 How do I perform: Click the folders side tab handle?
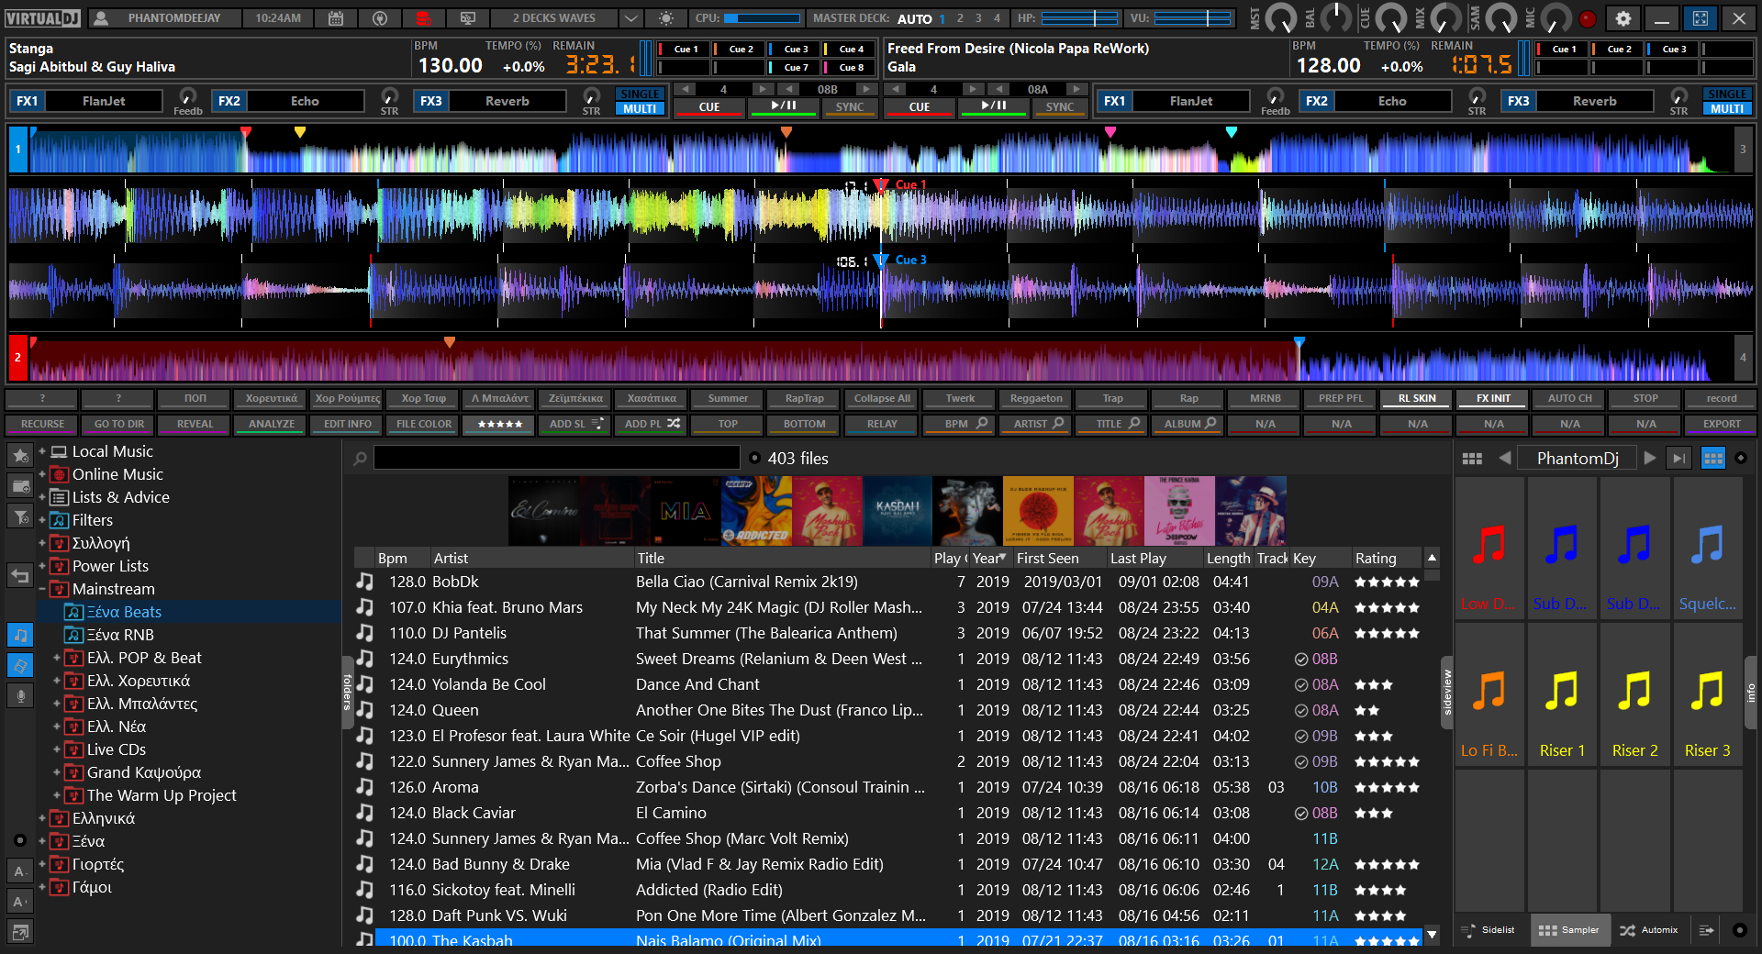click(348, 693)
